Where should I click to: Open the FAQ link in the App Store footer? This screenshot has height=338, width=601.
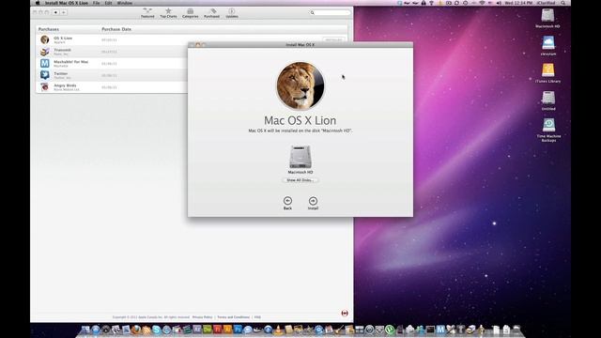tap(257, 317)
